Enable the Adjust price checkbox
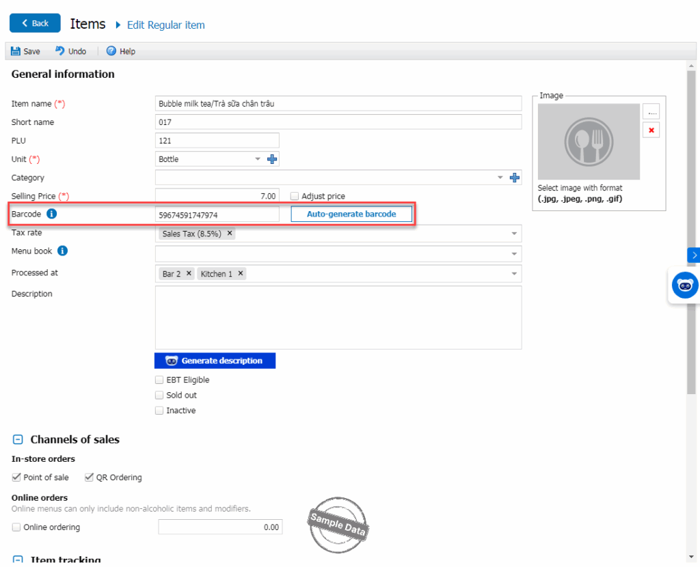This screenshot has height=567, width=700. click(295, 196)
